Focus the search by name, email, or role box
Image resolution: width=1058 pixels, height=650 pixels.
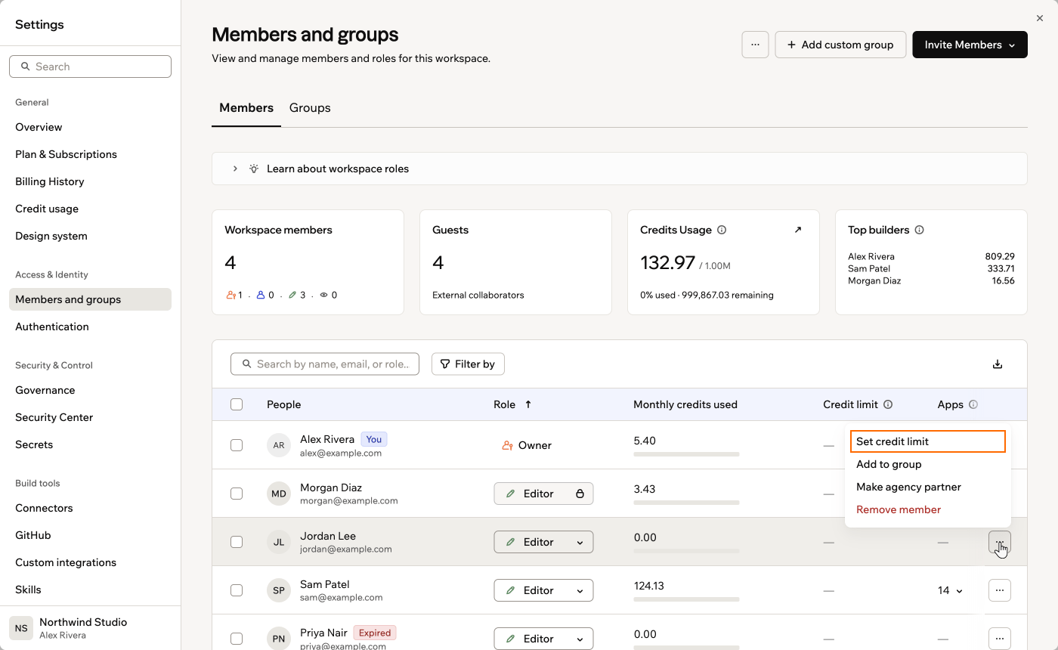point(325,364)
